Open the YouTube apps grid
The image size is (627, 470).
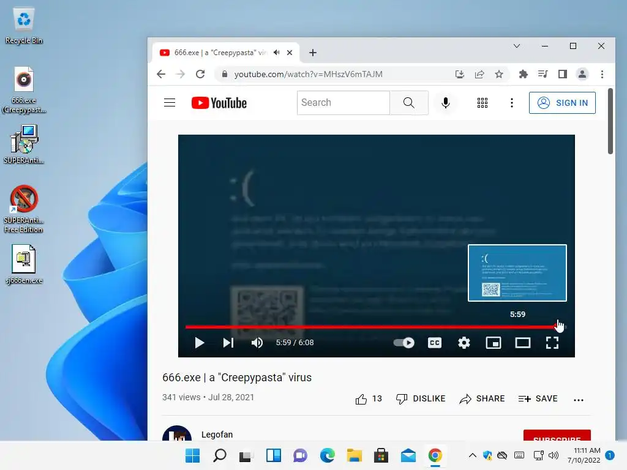tap(482, 103)
